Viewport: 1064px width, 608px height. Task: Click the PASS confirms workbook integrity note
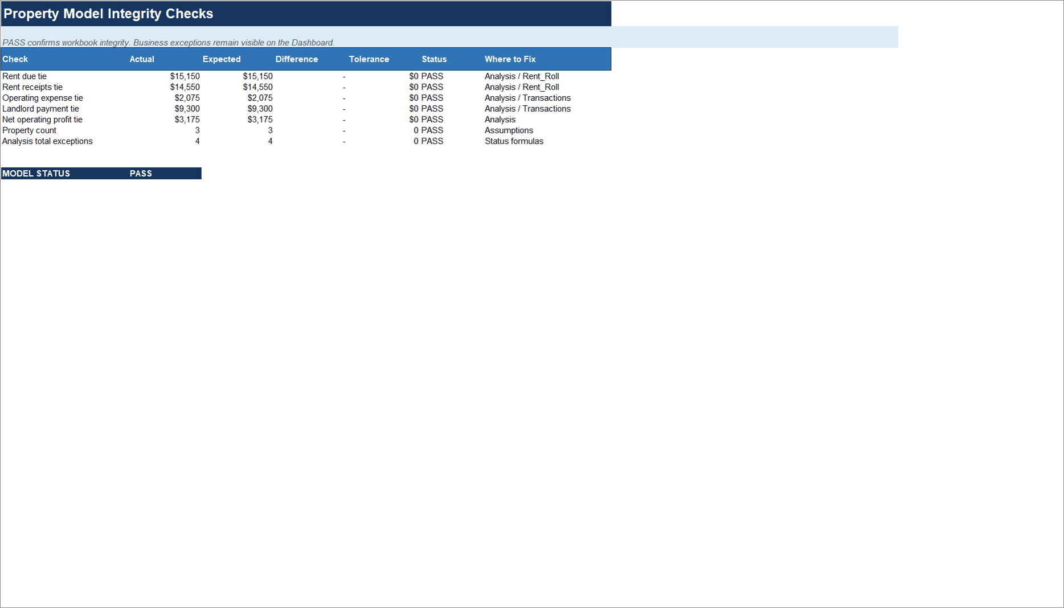pos(168,43)
